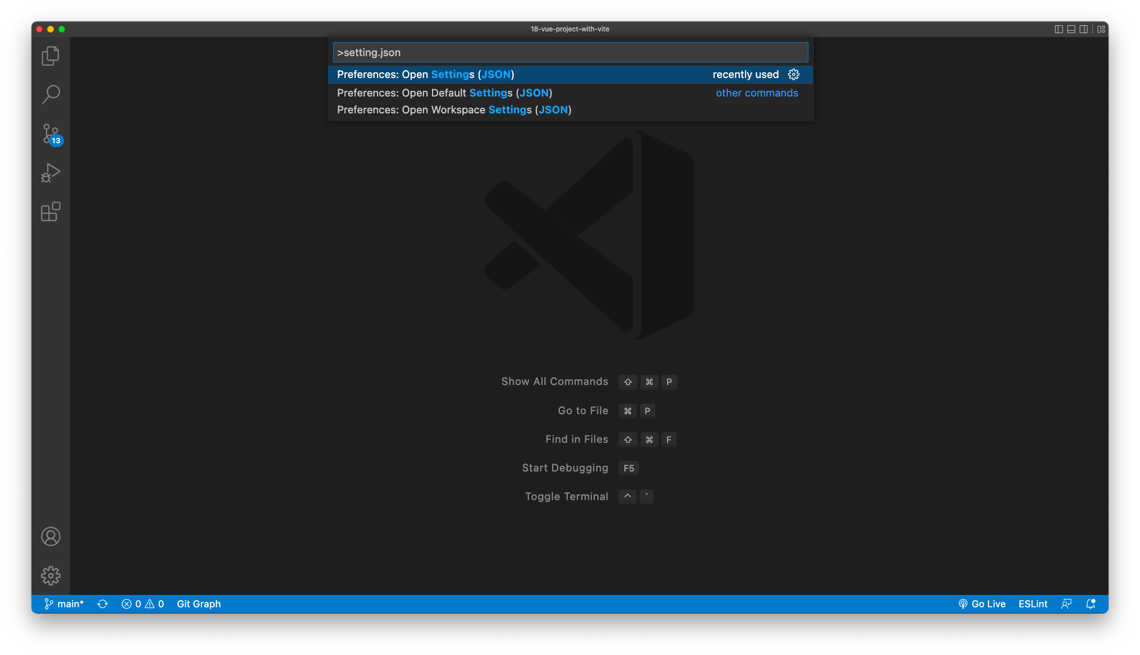Open the Explorer view icon
The image size is (1140, 655).
[50, 56]
